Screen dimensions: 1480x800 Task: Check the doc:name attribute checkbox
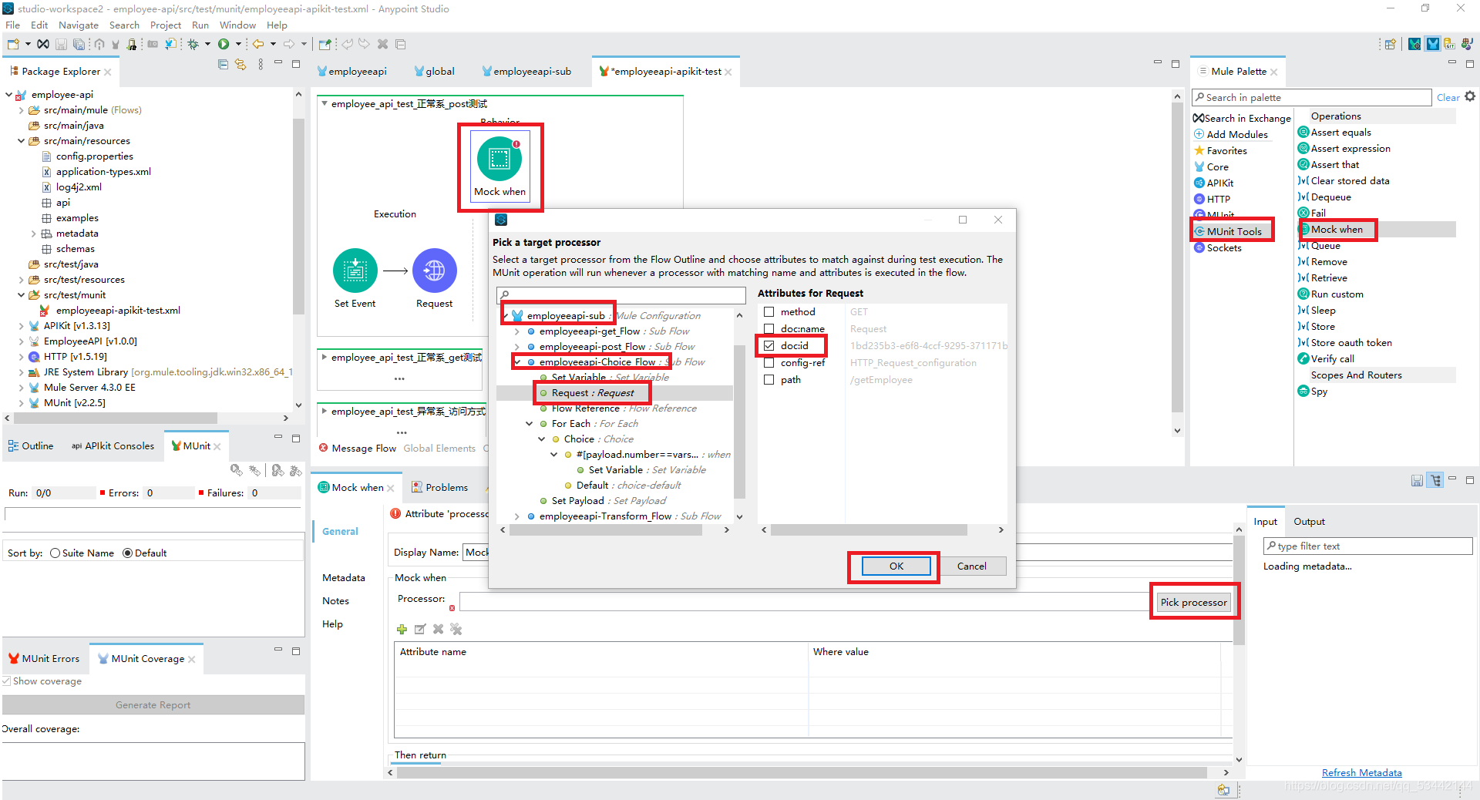769,328
